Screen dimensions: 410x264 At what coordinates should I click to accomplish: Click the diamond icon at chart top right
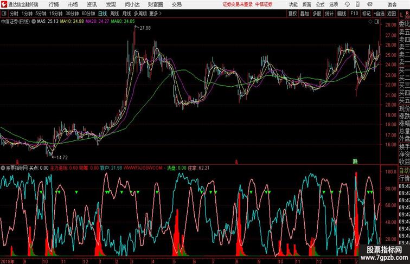(x=370, y=22)
